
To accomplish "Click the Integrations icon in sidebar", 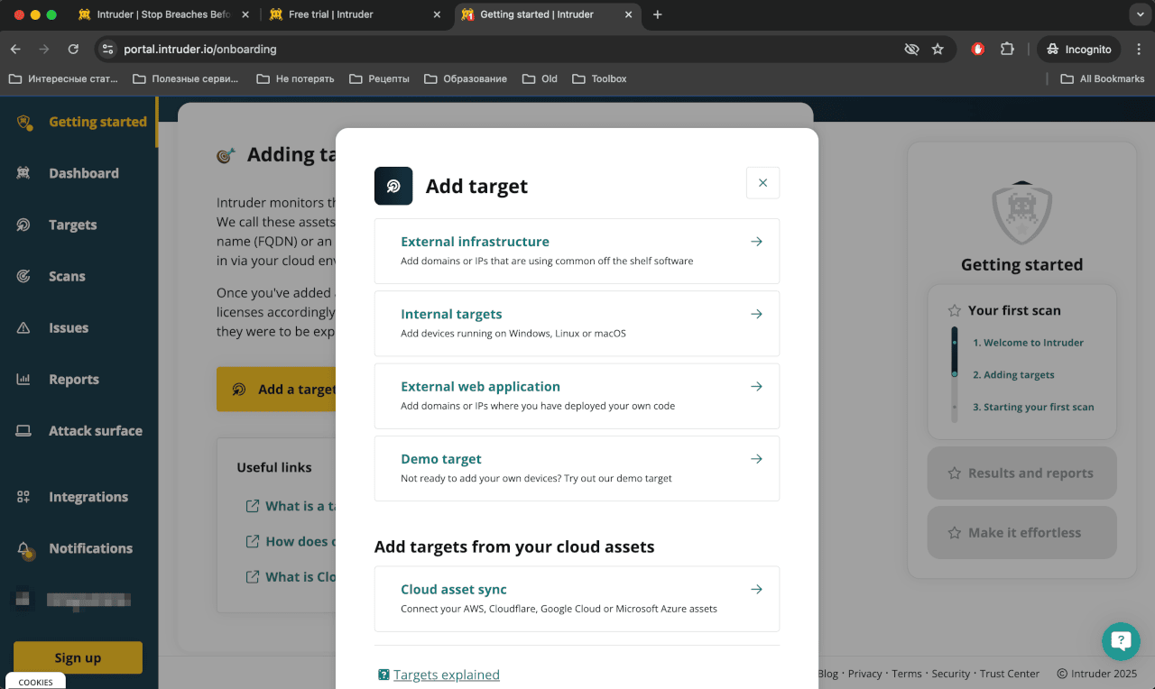I will 23,497.
